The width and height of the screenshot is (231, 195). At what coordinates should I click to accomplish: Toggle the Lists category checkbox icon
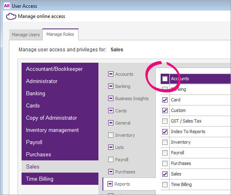click(111, 147)
